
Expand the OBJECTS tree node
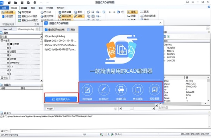click(164, 61)
